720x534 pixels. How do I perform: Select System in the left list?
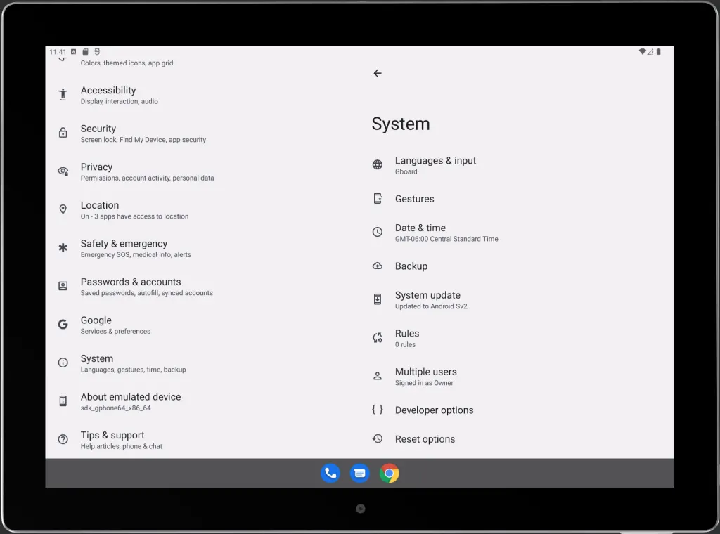coord(202,363)
